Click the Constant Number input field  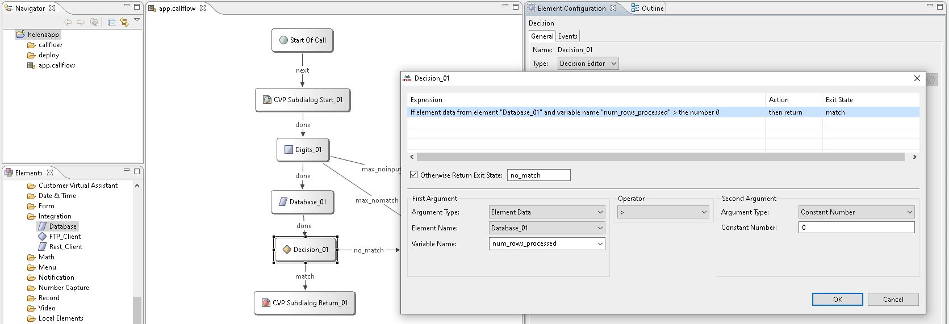pos(856,228)
